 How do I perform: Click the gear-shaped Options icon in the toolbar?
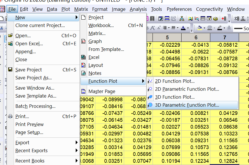click(215, 18)
